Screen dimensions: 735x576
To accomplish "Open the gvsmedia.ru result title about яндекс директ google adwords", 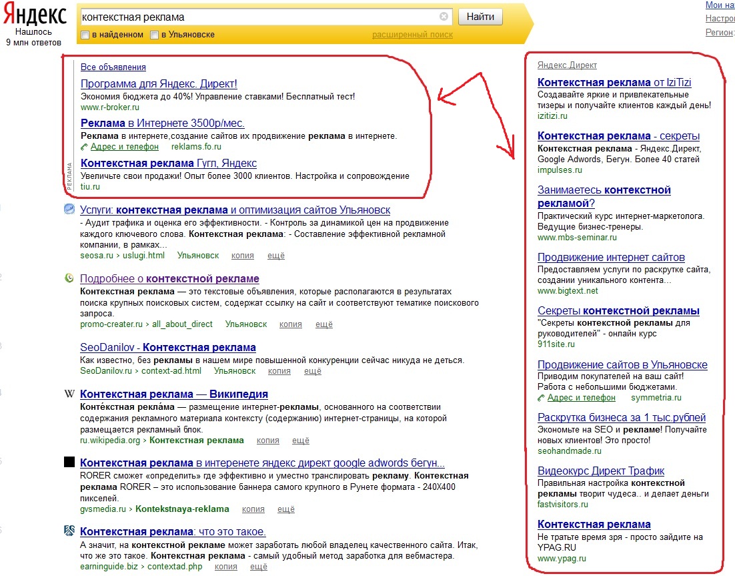I will pos(262,463).
